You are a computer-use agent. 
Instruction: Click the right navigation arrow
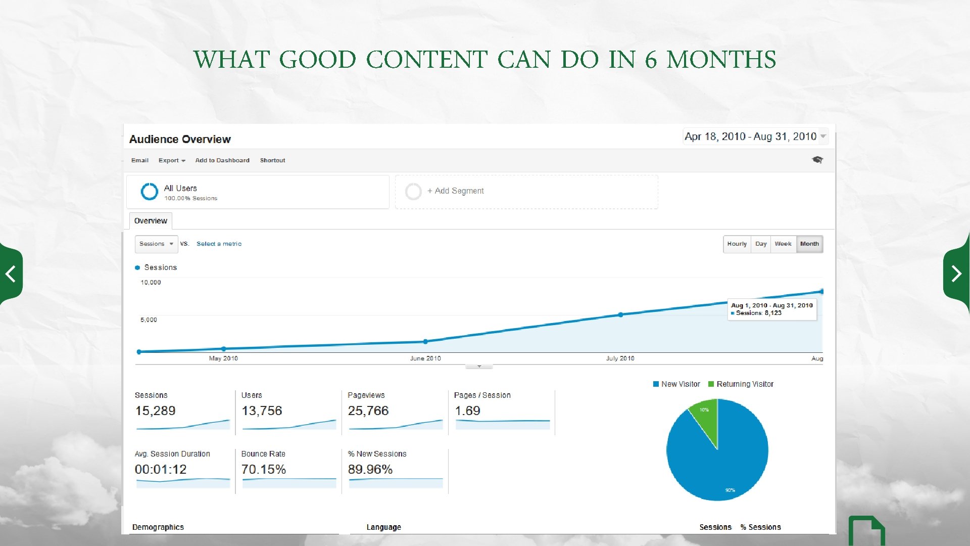click(x=957, y=274)
